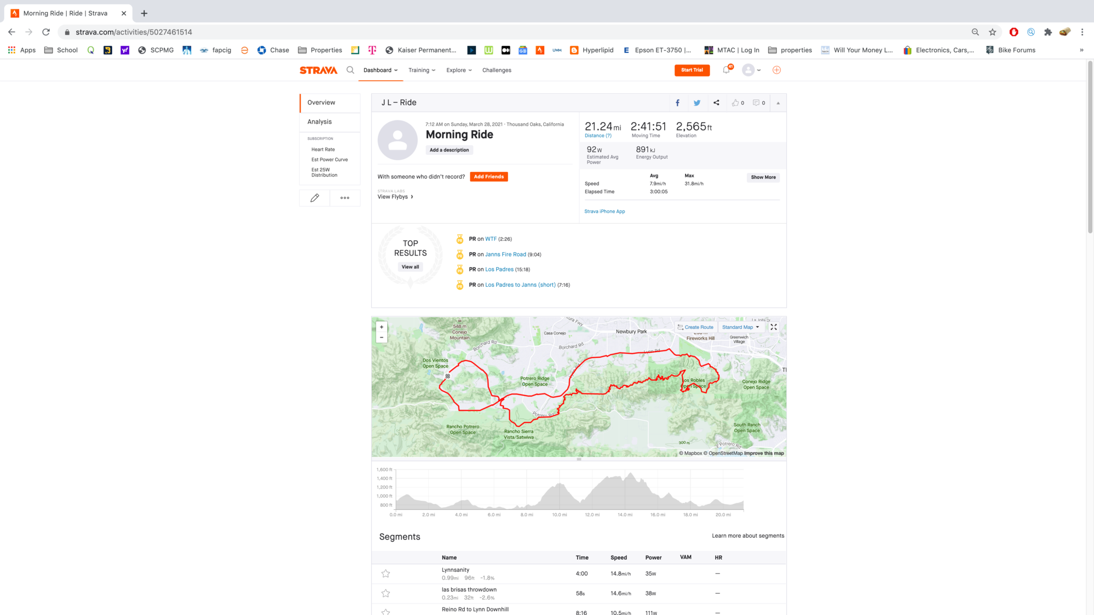
Task: Zoom in on the map
Action: [382, 327]
